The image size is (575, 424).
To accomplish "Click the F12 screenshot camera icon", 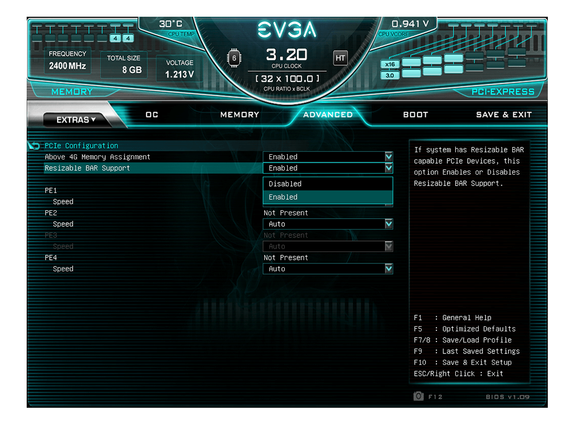I will [419, 396].
